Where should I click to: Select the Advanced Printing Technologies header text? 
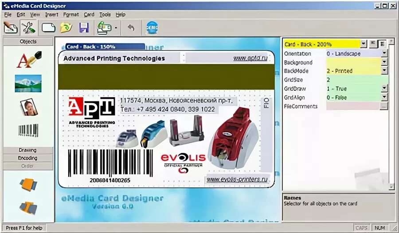[114, 58]
